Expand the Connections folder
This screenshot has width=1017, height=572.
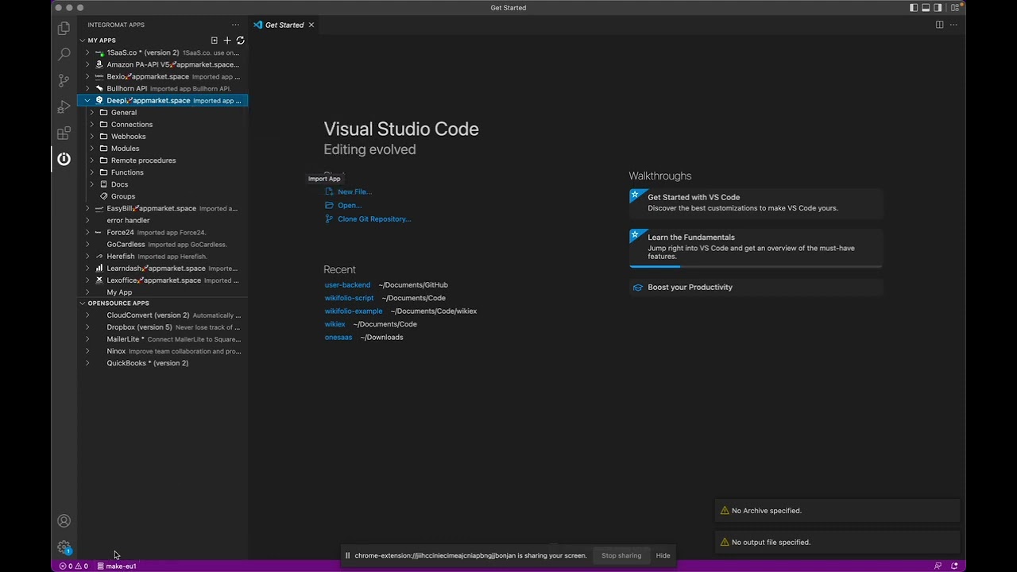point(92,125)
